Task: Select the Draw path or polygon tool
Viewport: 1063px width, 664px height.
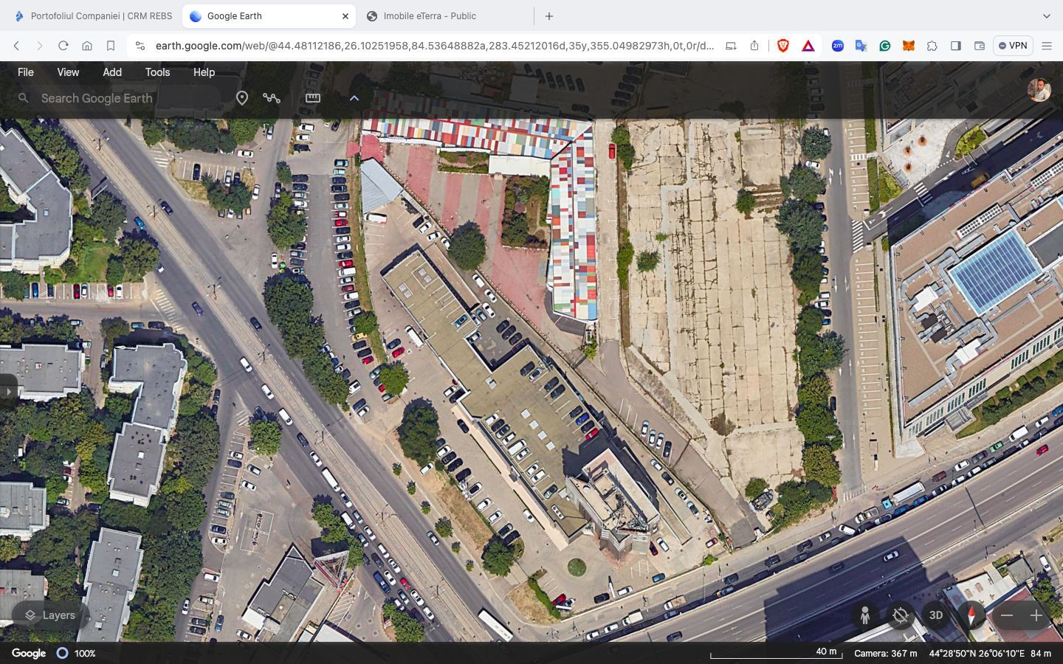Action: (x=272, y=98)
